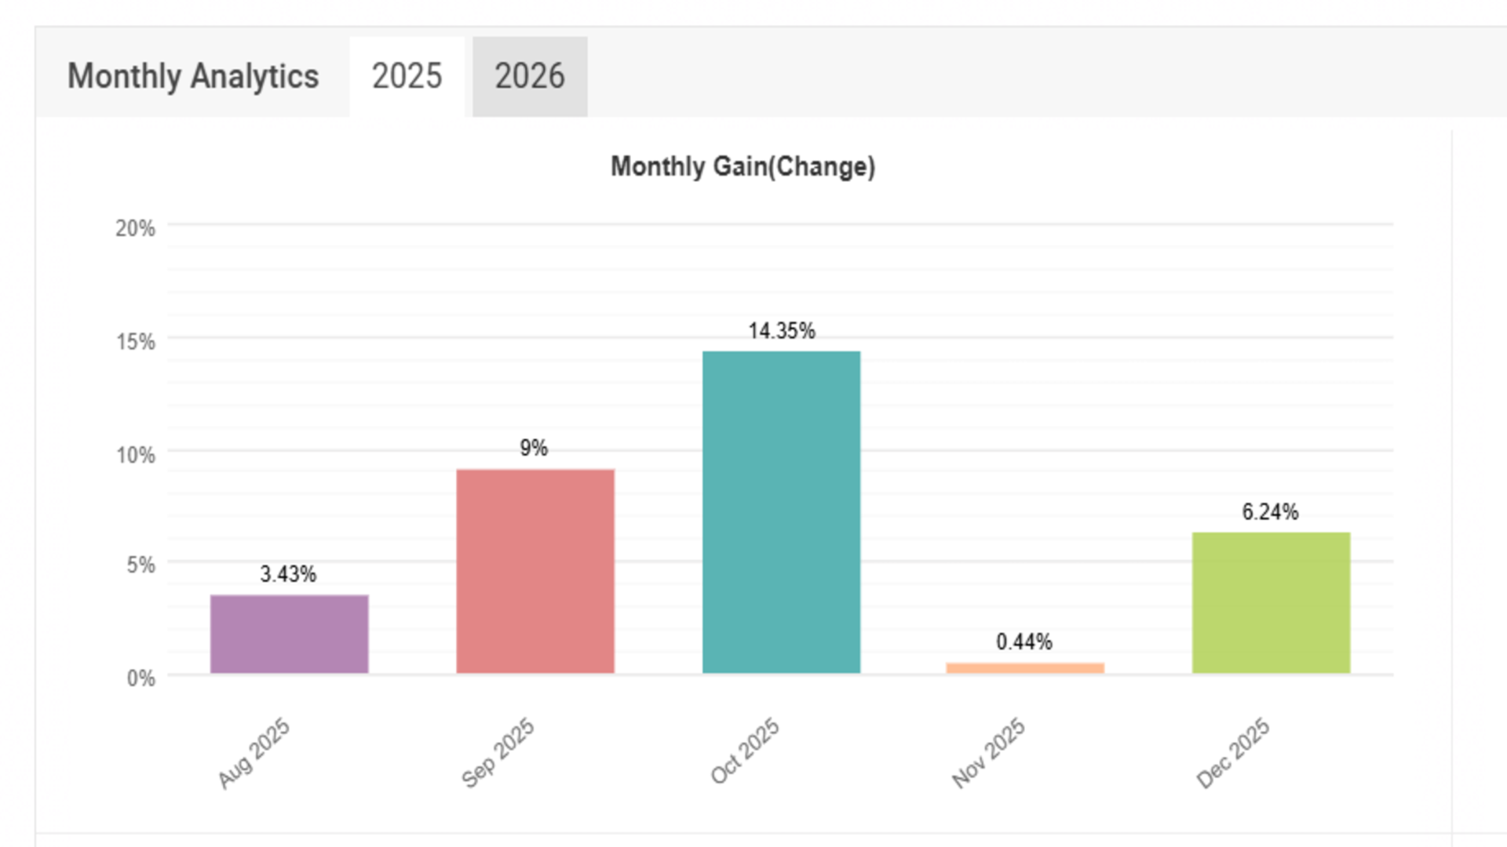Switch to the 2026 tab
Viewport: 1507px width, 847px height.
point(530,77)
